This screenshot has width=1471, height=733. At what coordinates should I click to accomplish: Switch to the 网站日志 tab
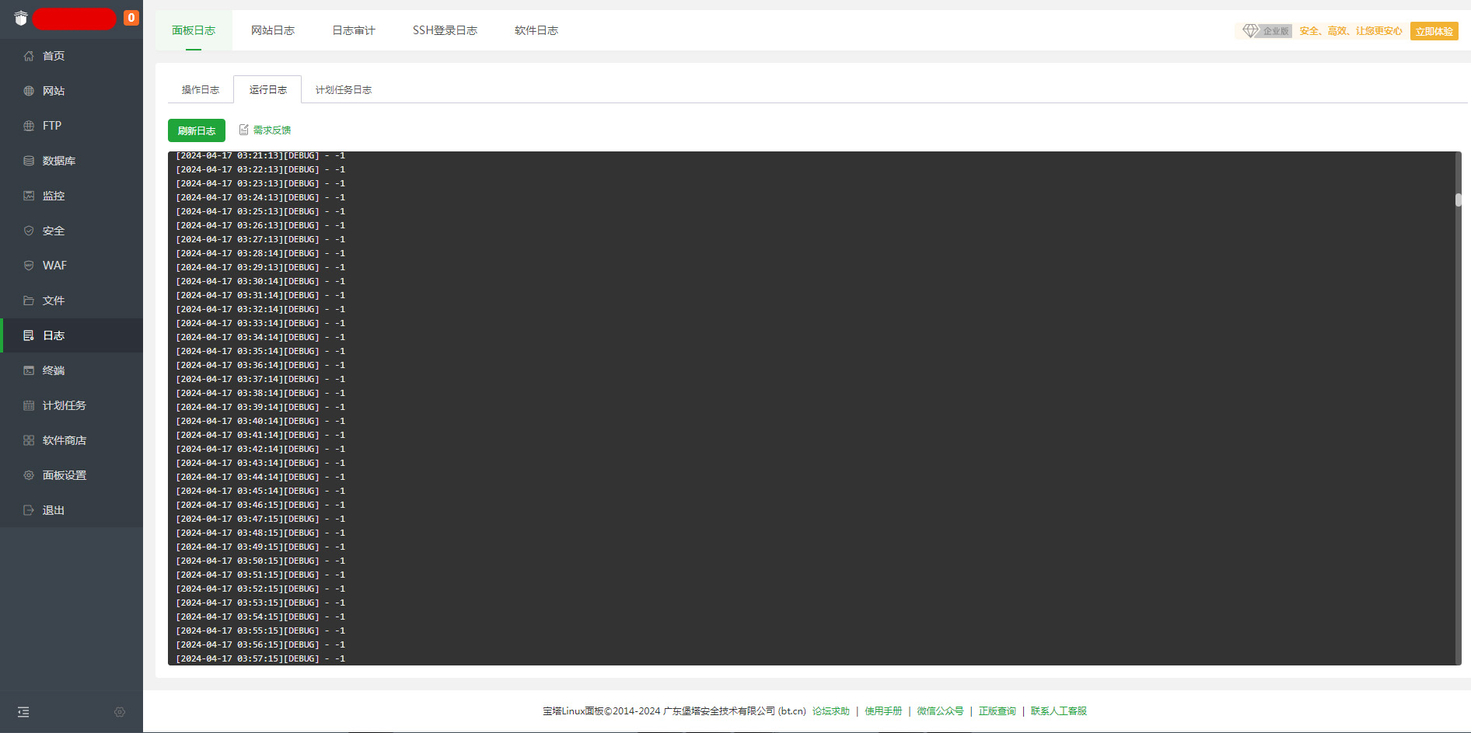pos(273,30)
